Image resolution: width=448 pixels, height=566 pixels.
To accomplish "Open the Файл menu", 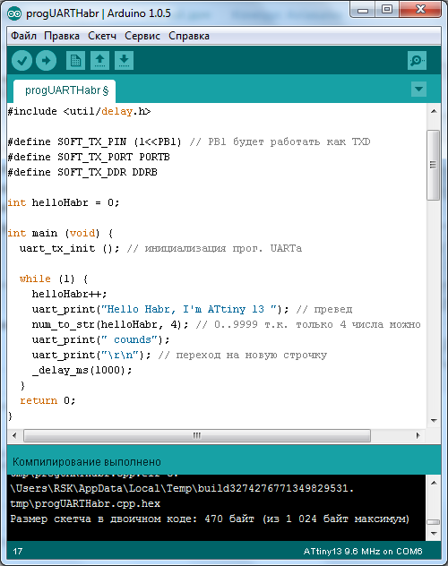I will [x=23, y=36].
